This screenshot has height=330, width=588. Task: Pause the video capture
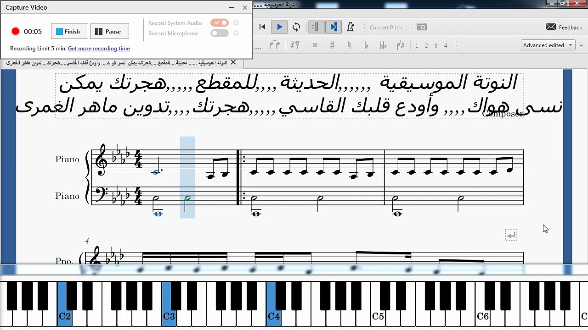(x=110, y=31)
